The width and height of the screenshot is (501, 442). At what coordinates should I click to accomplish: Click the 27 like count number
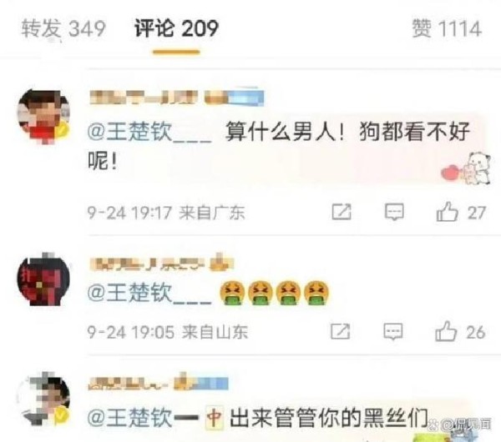click(477, 213)
